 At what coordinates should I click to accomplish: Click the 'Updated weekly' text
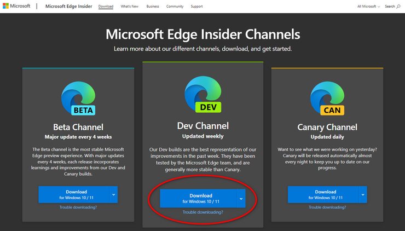[202, 136]
